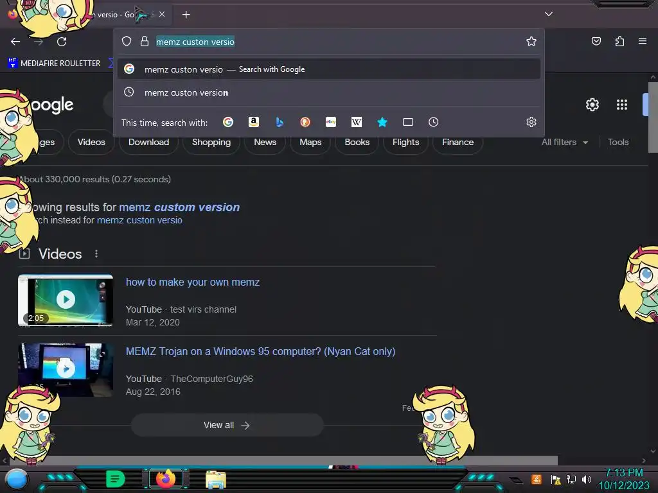
Task: Switch to the Shopping filter tab
Action: point(211,142)
